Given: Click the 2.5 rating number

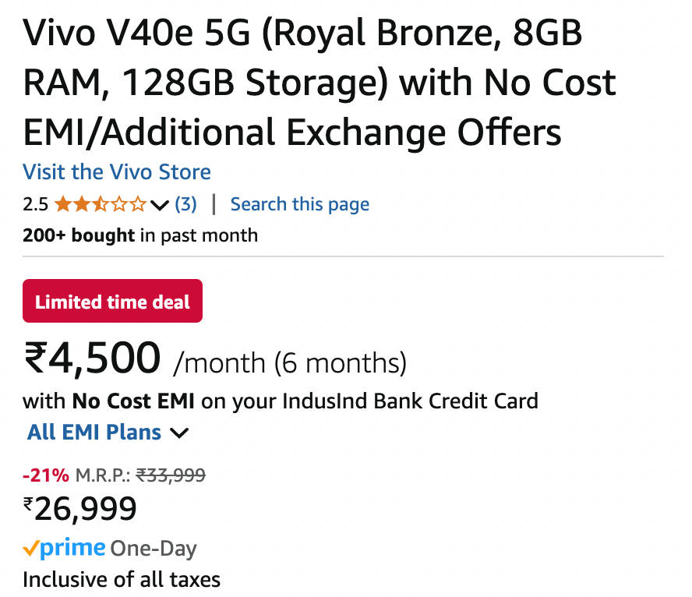Looking at the screenshot, I should [x=35, y=205].
